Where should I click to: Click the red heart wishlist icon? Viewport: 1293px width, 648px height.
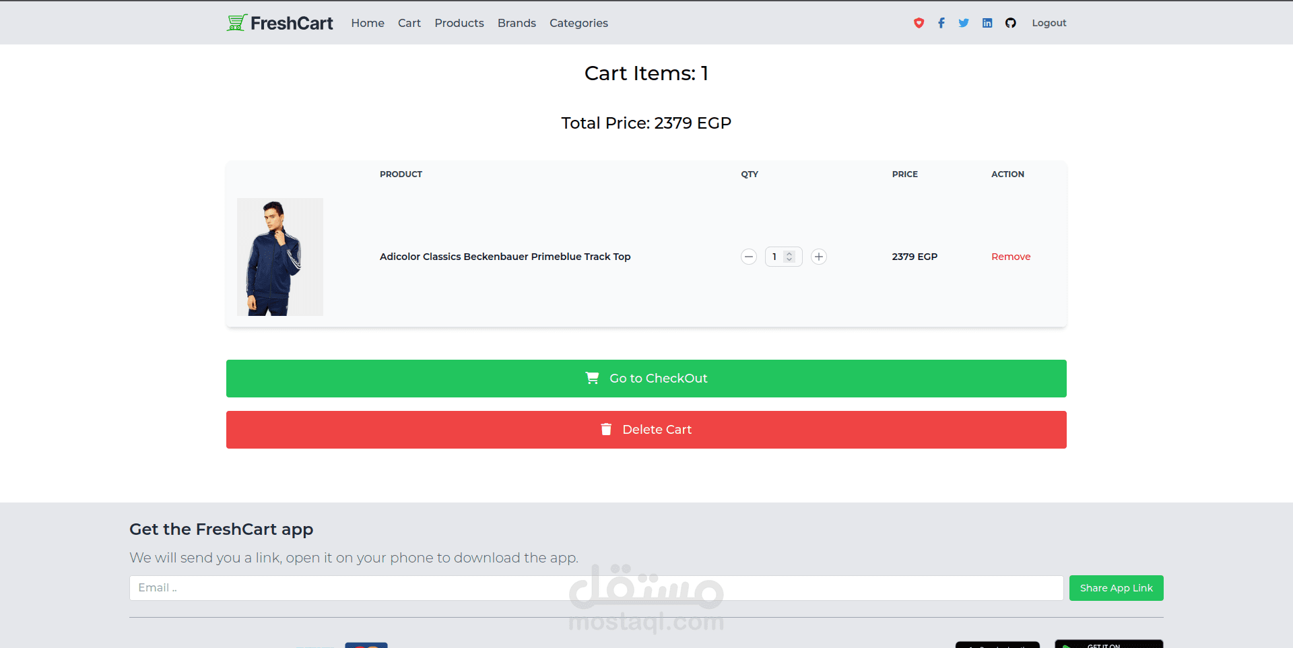(x=919, y=23)
